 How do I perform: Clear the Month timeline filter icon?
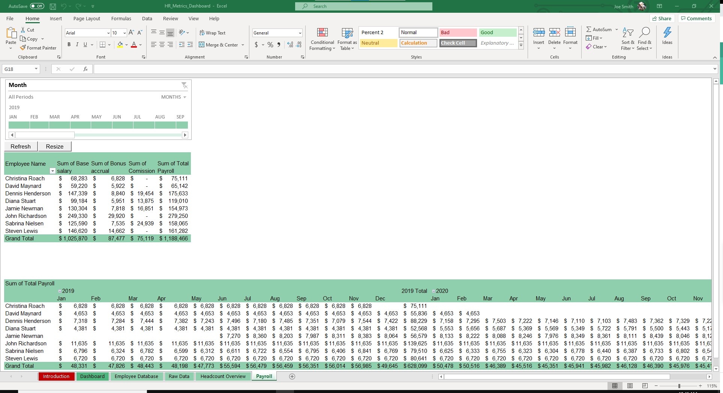click(184, 85)
